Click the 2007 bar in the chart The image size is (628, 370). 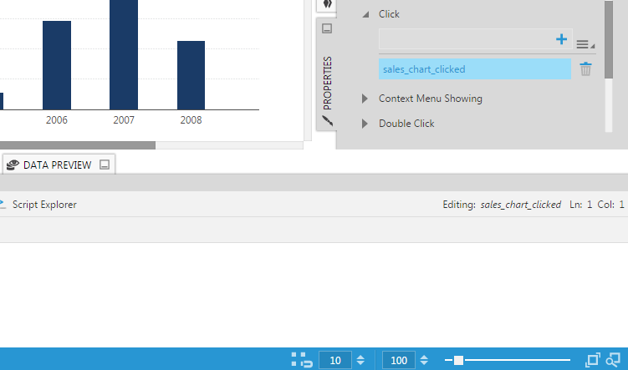[x=124, y=54]
